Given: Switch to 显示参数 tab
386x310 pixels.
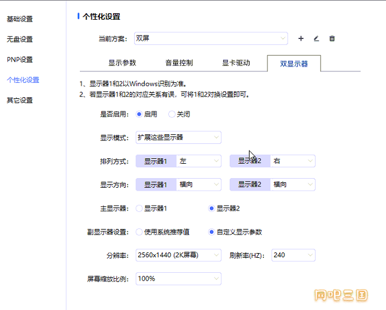Looking at the screenshot, I should pyautogui.click(x=122, y=63).
